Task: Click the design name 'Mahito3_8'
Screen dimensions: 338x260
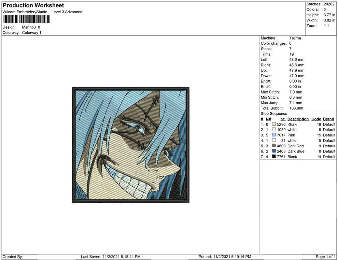Action: (x=31, y=27)
